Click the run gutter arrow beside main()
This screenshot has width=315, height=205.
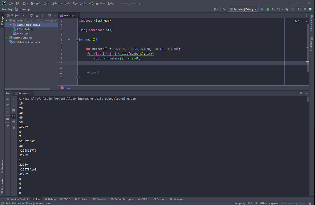click(x=69, y=39)
